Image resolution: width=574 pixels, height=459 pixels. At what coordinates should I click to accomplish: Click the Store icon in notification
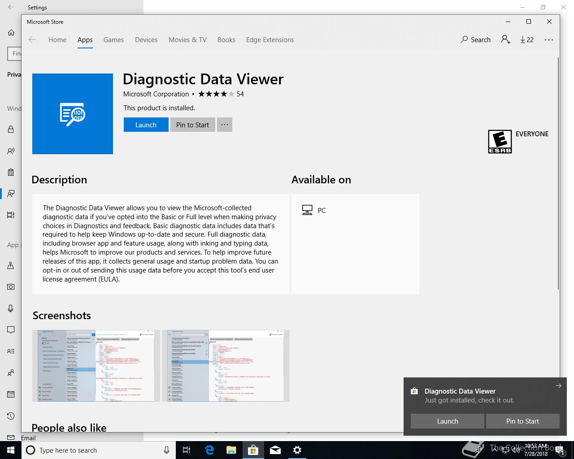coord(414,391)
